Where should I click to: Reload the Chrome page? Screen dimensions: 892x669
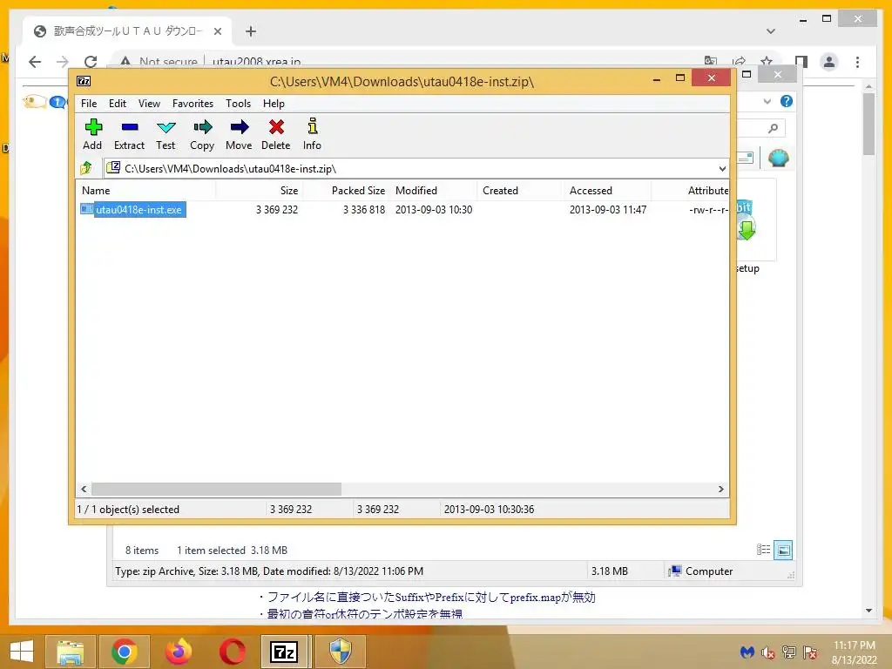91,62
